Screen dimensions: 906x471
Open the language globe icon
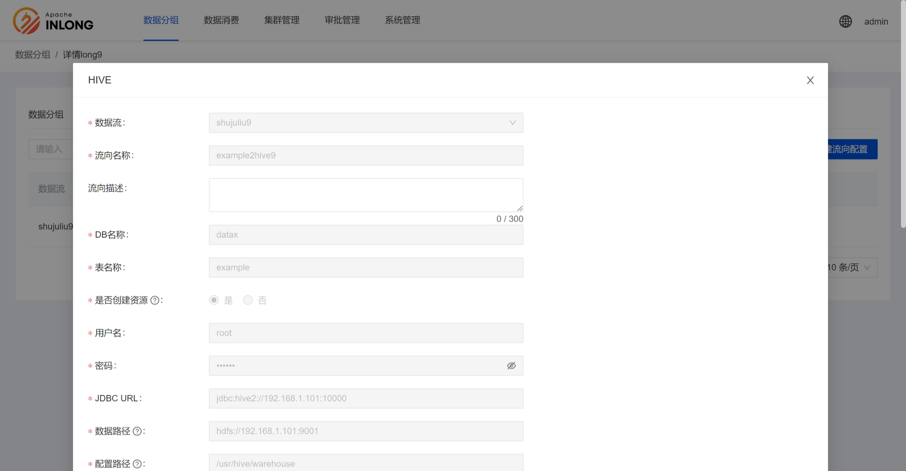pyautogui.click(x=845, y=21)
